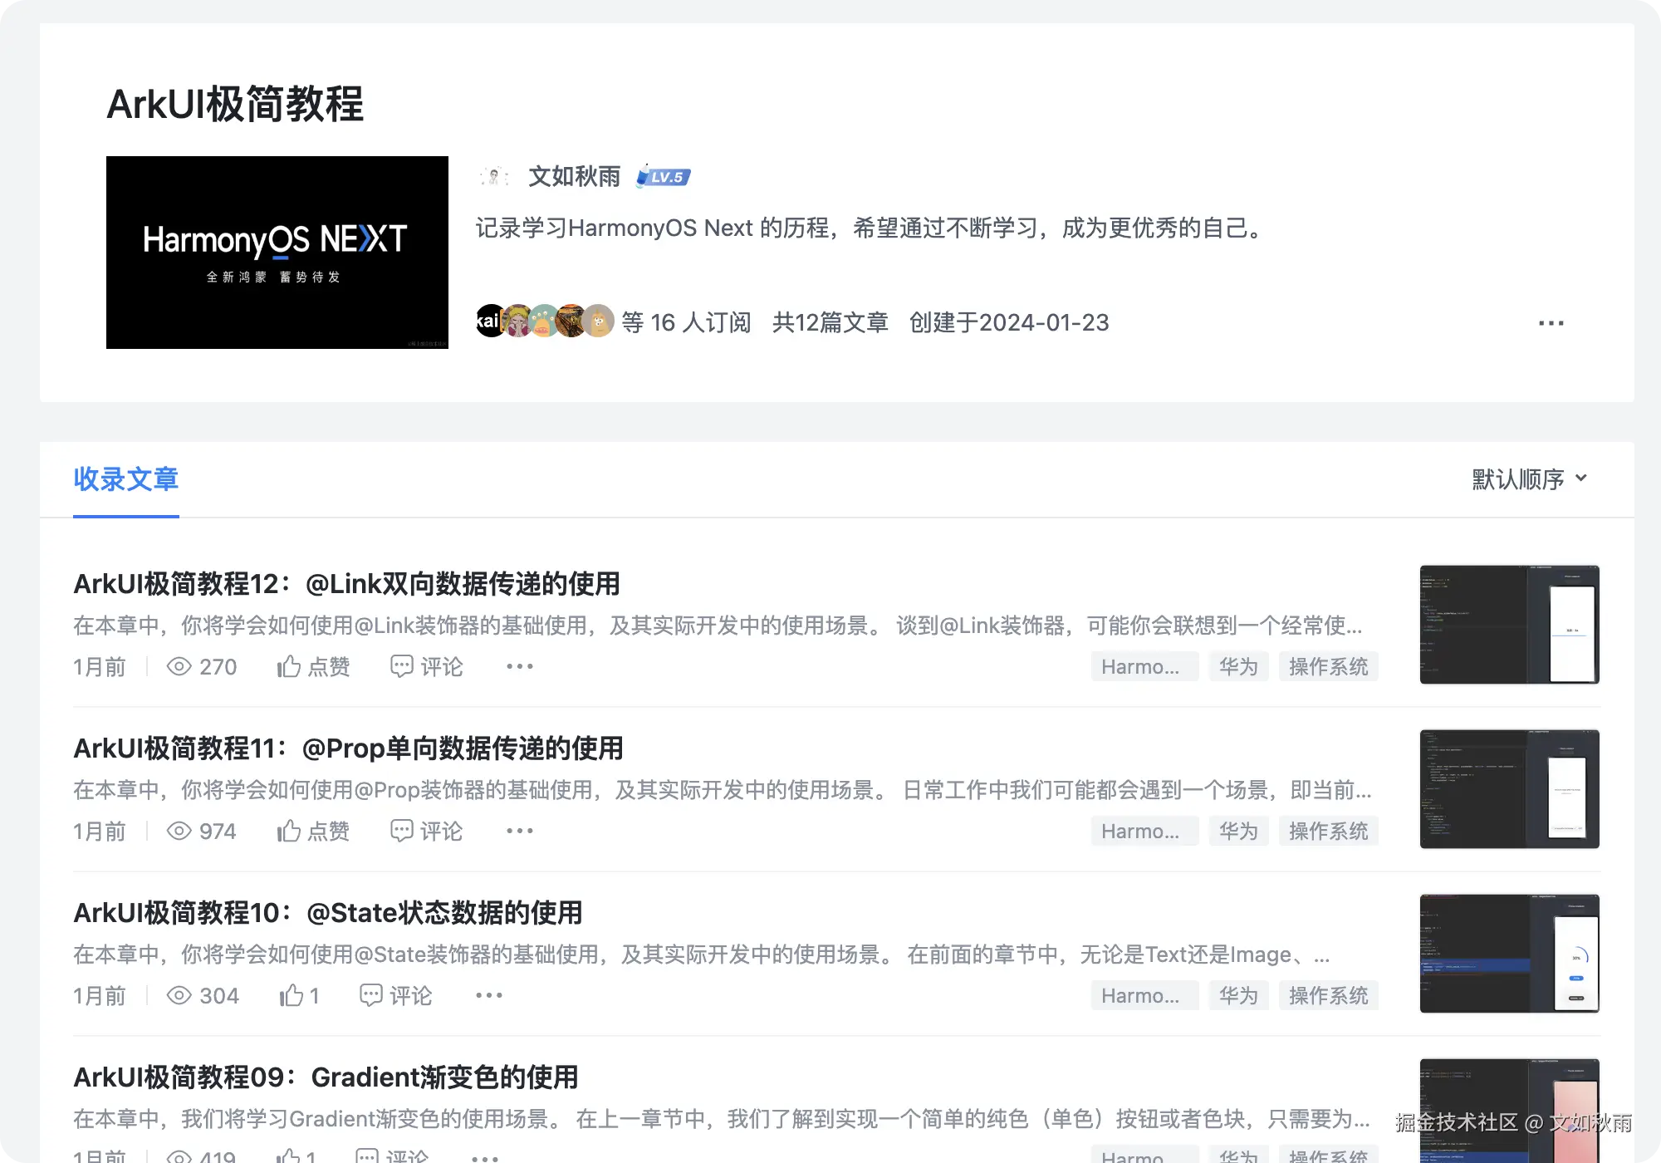Open more options for the @State article
1661x1163 pixels.
489,995
